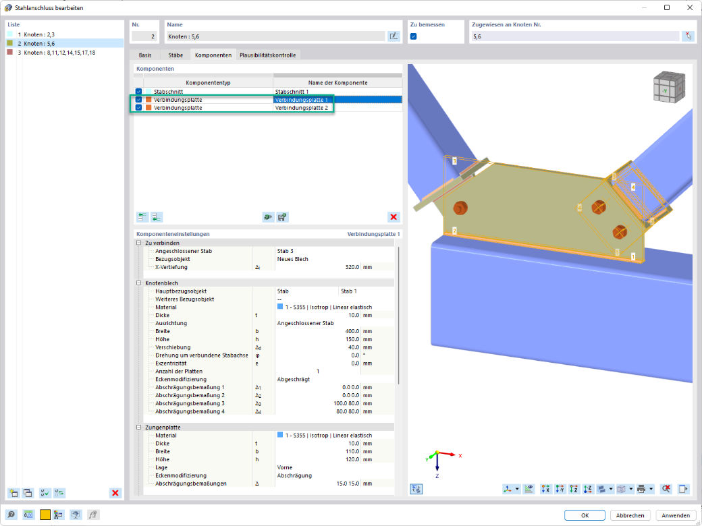The height and width of the screenshot is (526, 702).
Task: Select list item Knoten : 5,6
Action: click(65, 43)
